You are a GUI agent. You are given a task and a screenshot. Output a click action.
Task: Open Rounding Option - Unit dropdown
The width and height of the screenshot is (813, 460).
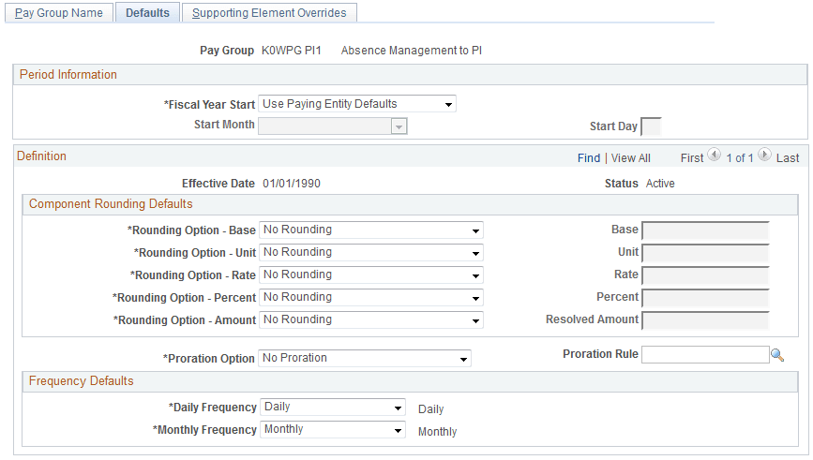click(x=371, y=252)
